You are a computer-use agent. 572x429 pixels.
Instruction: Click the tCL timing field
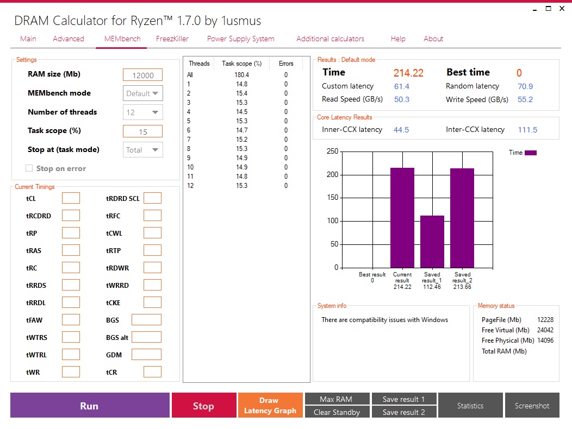coord(71,198)
